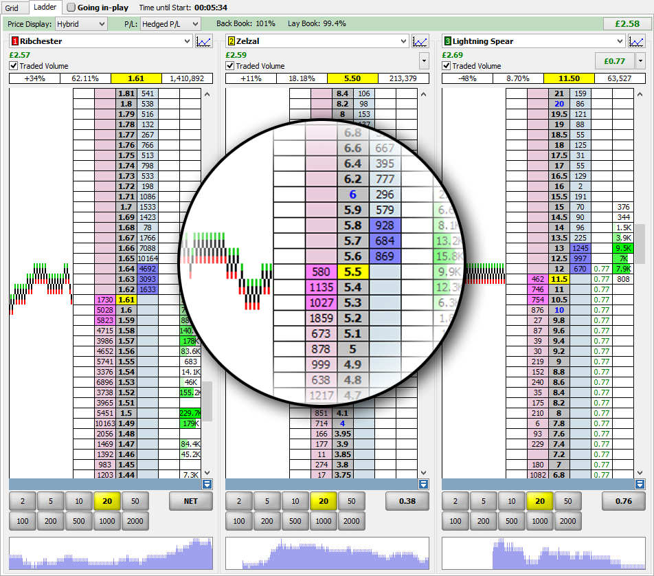Screen dimensions: 654x576
Task: Uncheck Traded Volume for Ribchester
Action: [x=14, y=66]
